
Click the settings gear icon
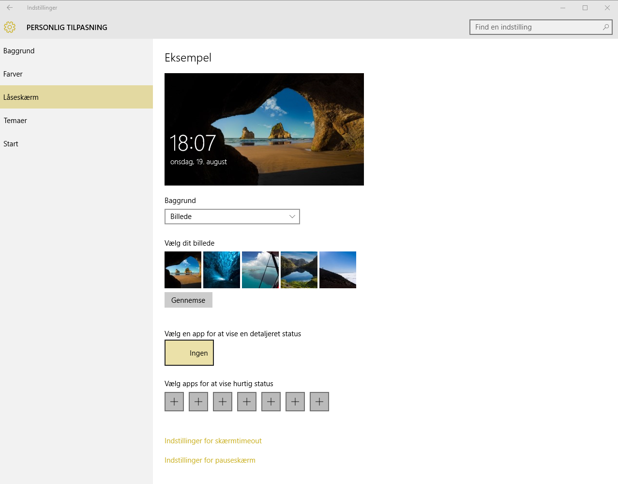coord(10,27)
